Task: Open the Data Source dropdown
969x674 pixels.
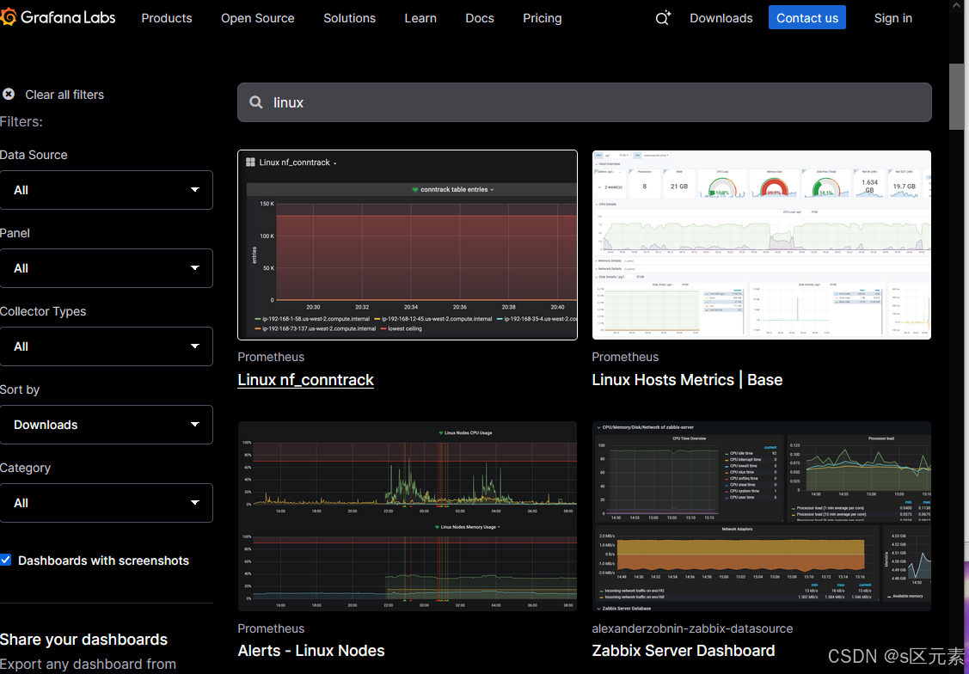Action: [x=107, y=190]
